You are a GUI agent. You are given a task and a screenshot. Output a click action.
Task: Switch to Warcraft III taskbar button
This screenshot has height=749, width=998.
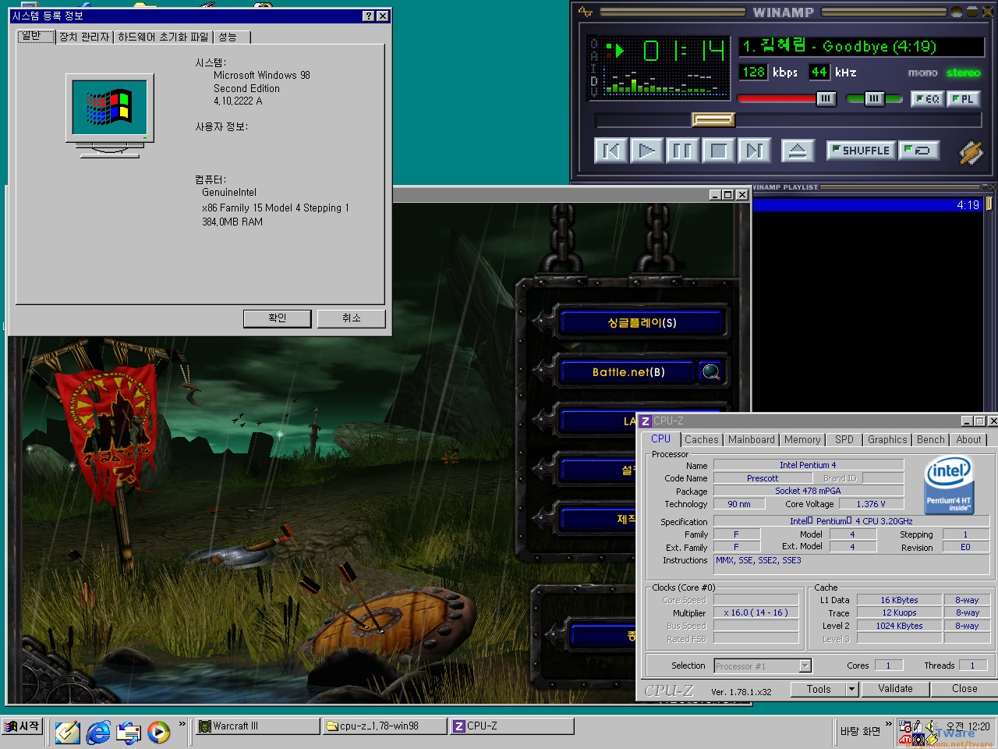coord(257,726)
